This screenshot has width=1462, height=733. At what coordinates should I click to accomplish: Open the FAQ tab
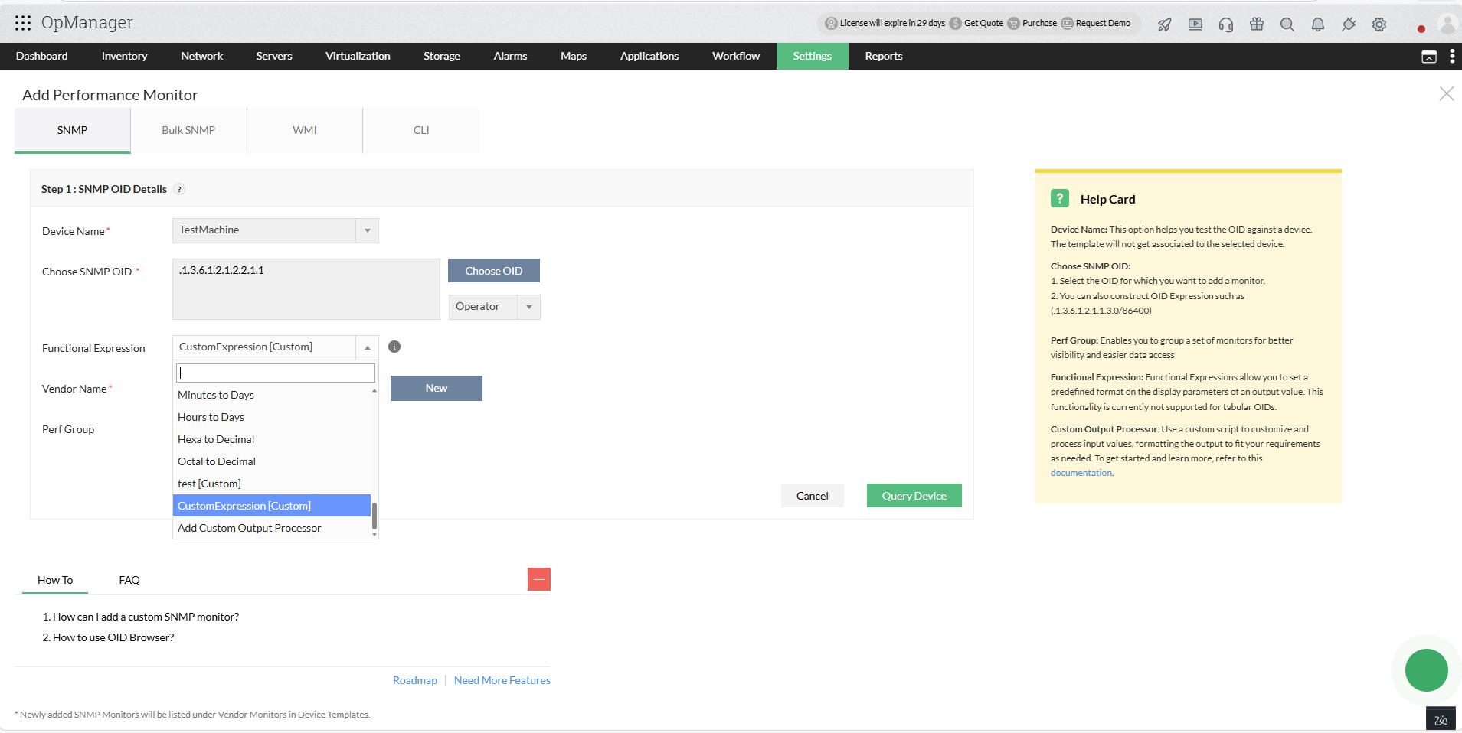(129, 580)
